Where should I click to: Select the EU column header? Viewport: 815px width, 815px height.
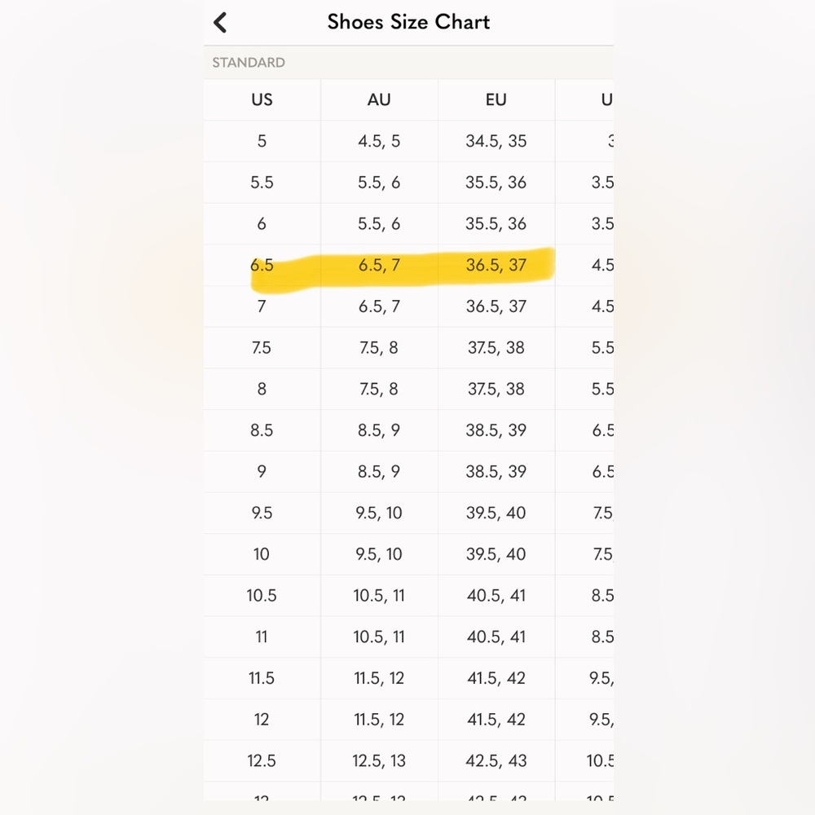pos(496,99)
